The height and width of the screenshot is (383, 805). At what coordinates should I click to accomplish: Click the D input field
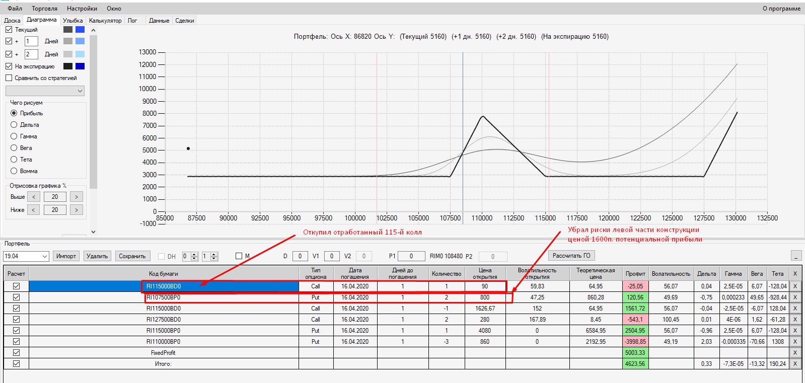(x=300, y=256)
